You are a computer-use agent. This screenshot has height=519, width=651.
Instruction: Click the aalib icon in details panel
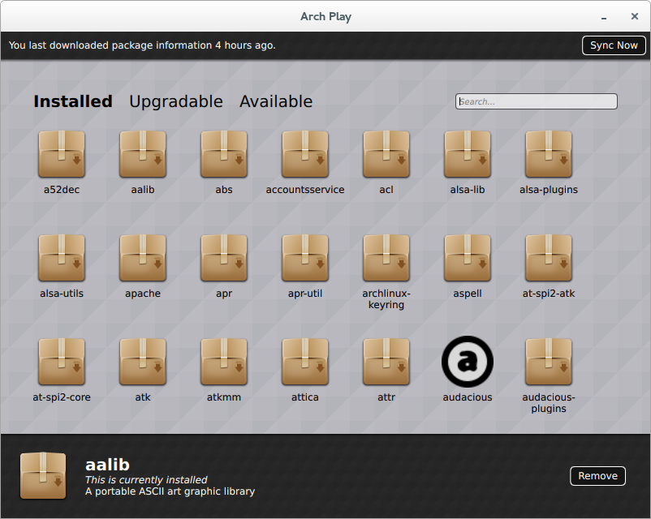tap(43, 475)
